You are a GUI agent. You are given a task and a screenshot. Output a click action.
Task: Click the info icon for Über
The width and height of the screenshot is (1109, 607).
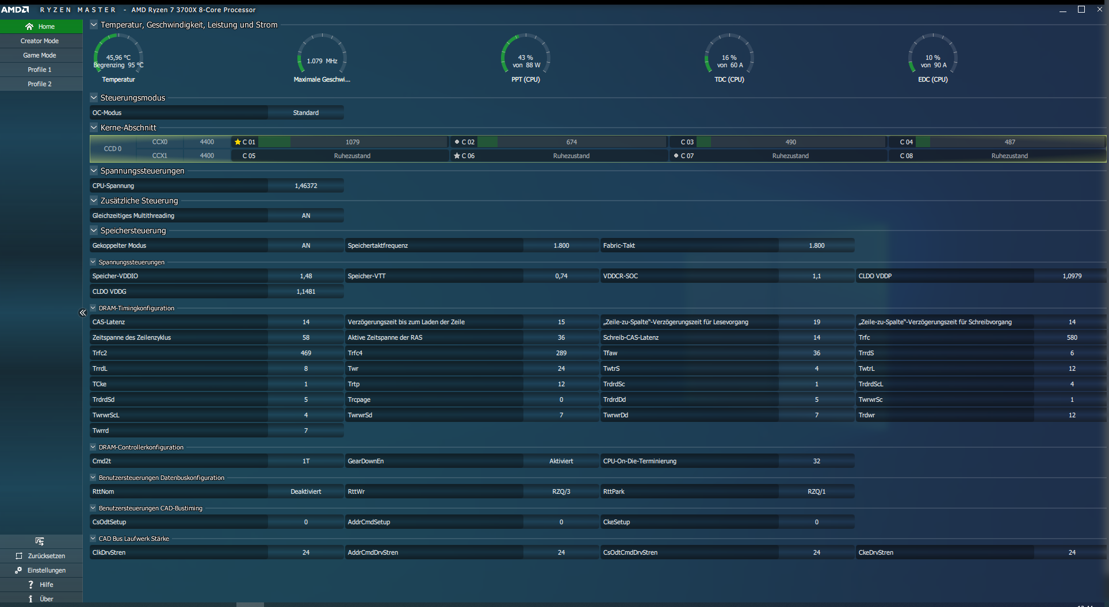[x=30, y=599]
